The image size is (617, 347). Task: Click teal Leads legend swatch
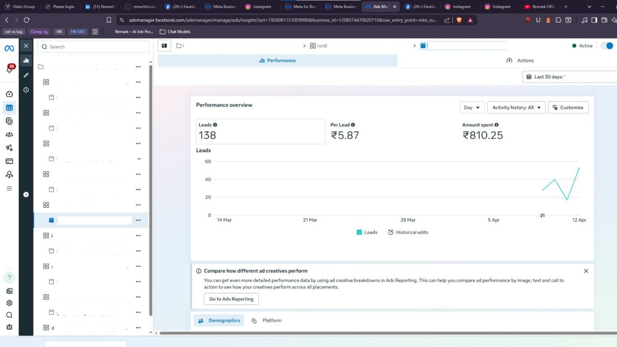(x=359, y=232)
